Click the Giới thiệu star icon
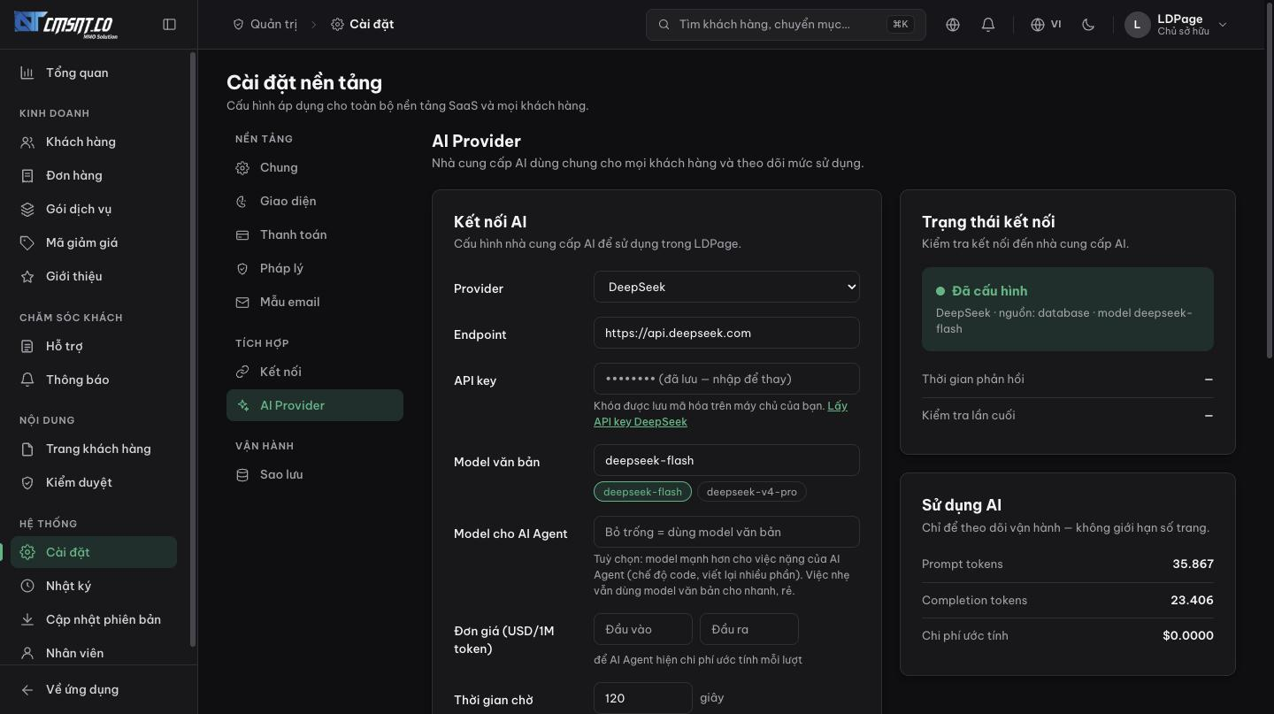Image resolution: width=1274 pixels, height=714 pixels. pyautogui.click(x=27, y=276)
